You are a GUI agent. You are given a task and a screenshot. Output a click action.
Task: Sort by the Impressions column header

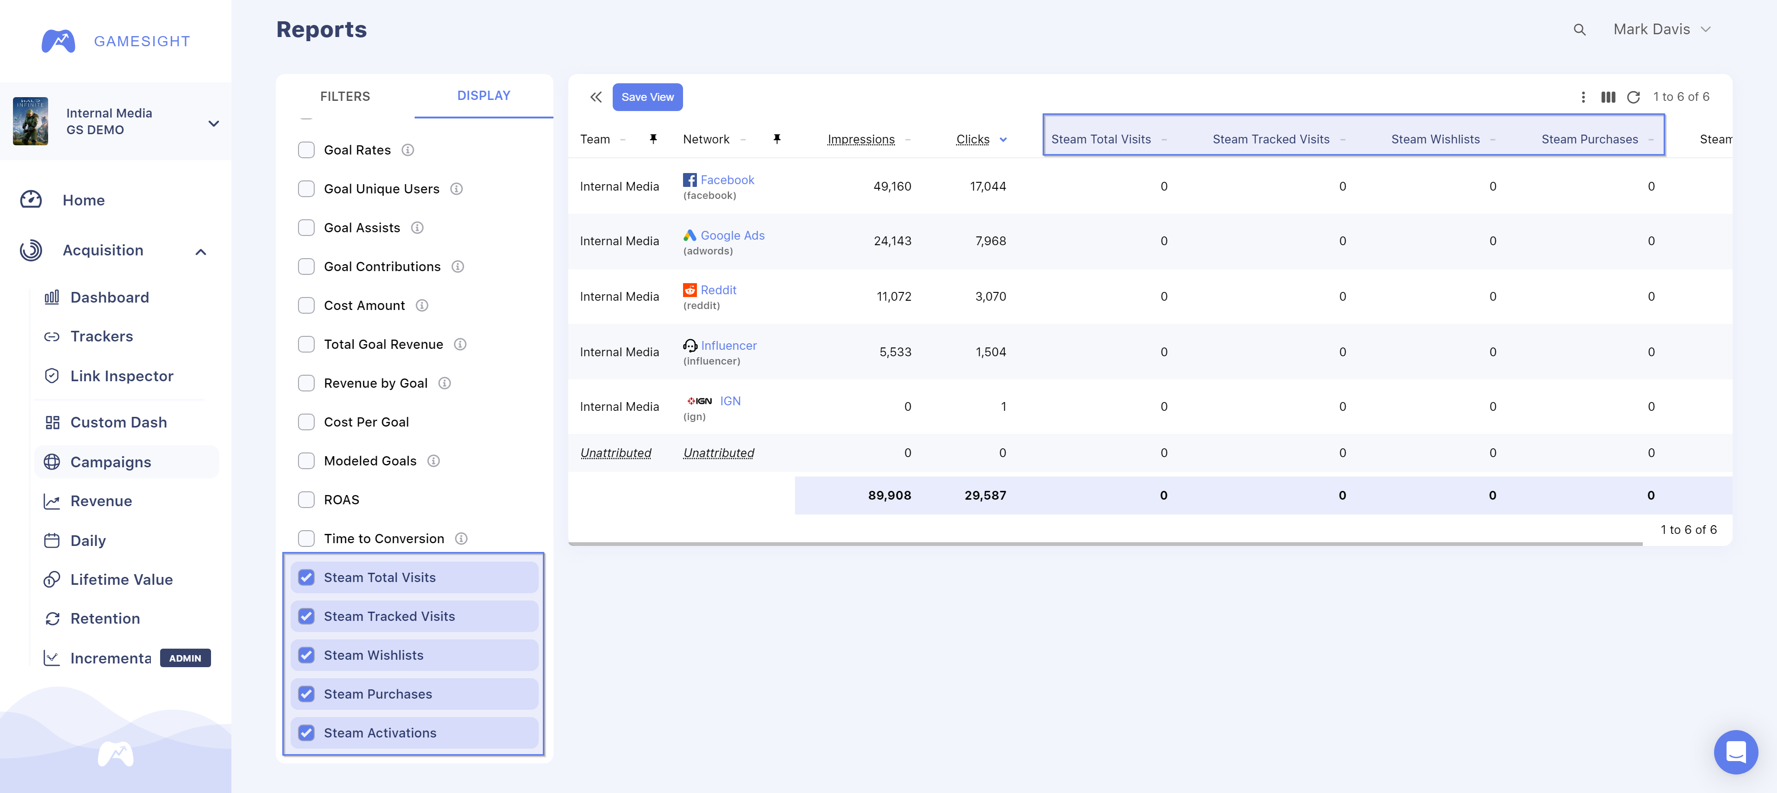click(x=861, y=139)
